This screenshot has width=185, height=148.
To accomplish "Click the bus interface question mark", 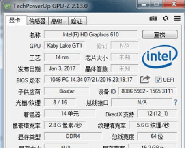I will tap(176, 102).
